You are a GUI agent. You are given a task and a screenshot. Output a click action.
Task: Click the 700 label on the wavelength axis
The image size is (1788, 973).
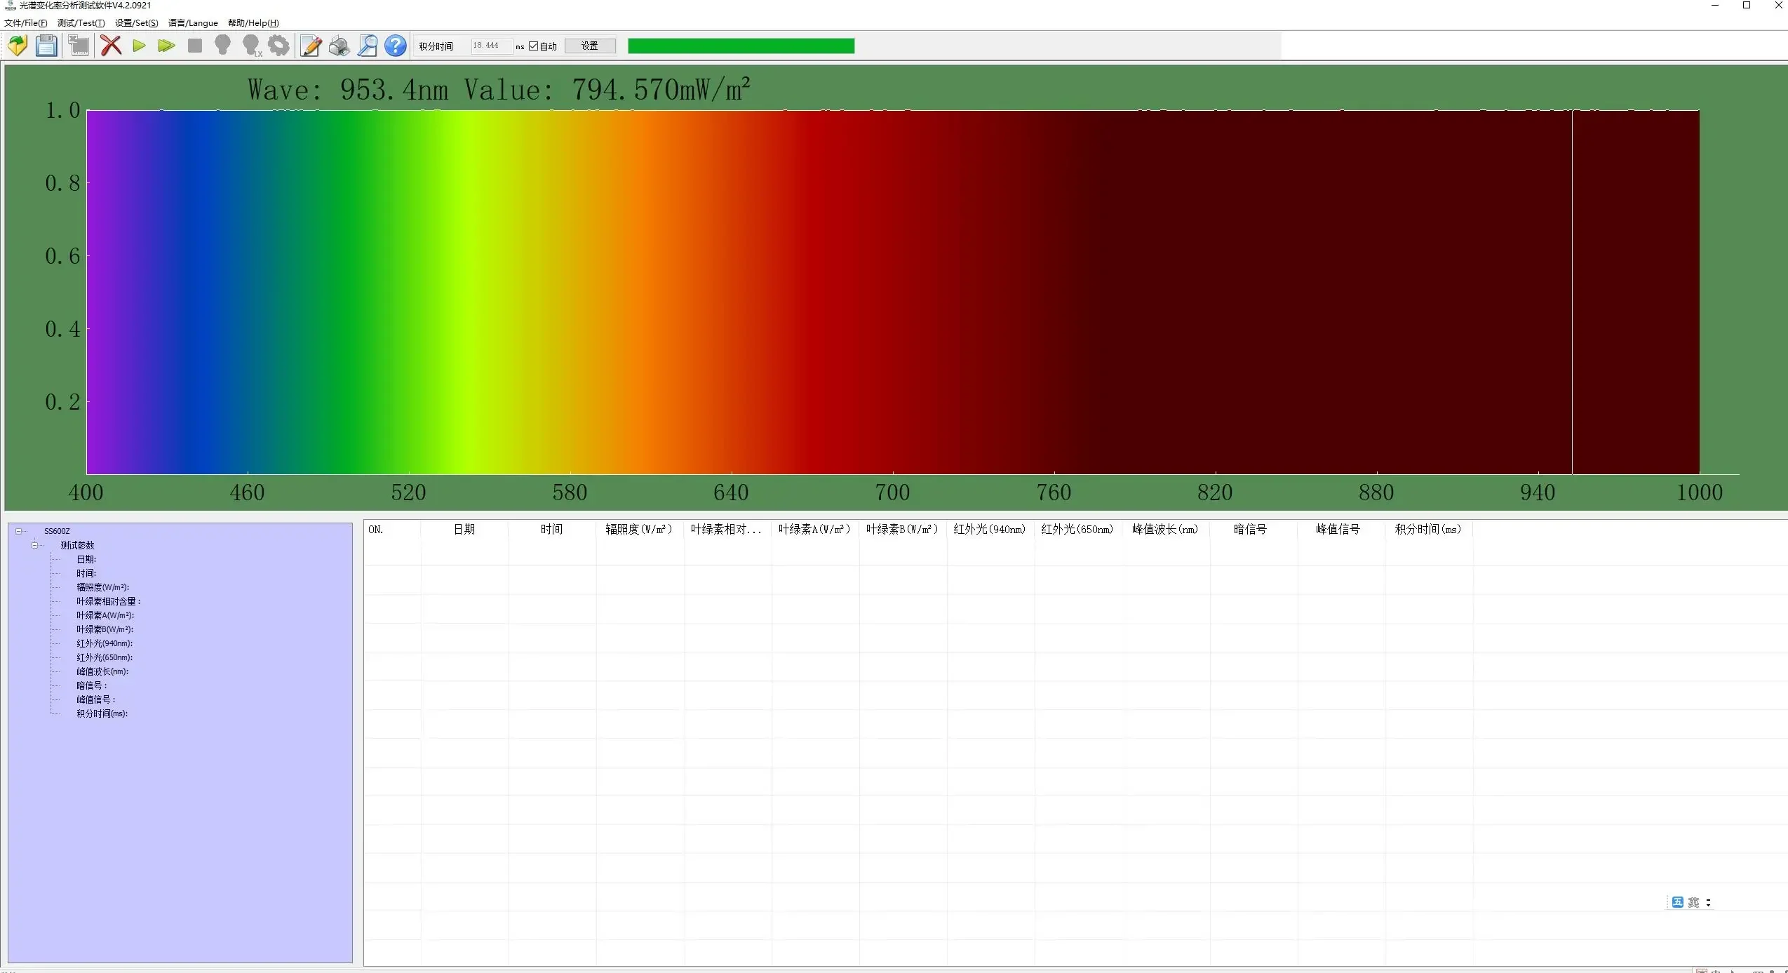point(892,492)
